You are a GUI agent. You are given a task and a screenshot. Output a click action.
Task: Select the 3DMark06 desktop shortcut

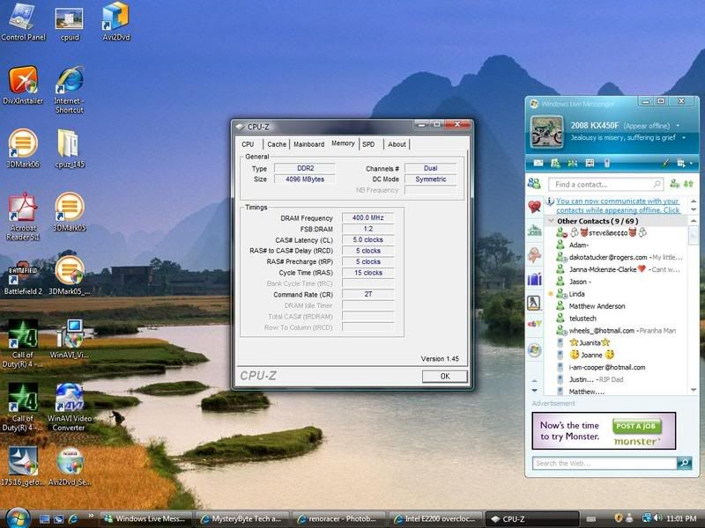(23, 149)
